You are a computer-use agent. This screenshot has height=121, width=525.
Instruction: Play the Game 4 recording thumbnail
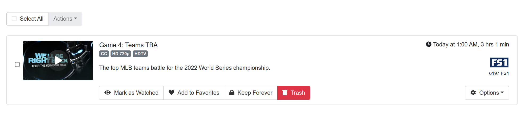coord(58,60)
